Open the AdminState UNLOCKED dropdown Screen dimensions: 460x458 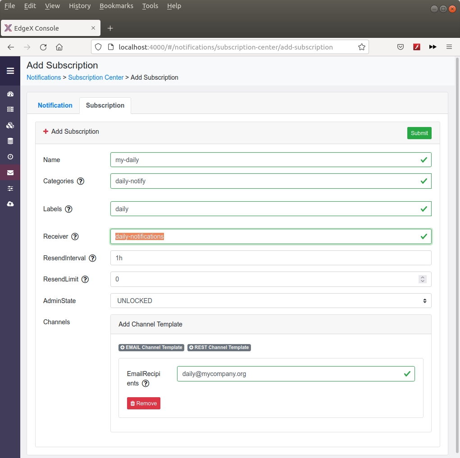271,301
